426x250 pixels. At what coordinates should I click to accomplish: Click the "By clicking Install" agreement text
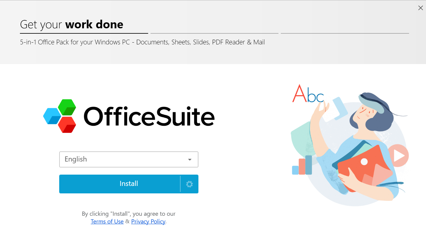coord(129,214)
